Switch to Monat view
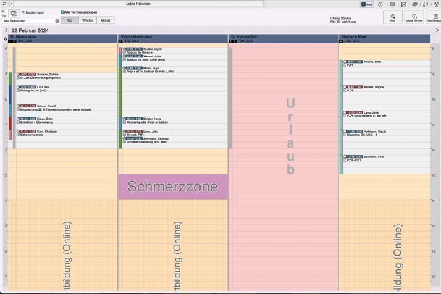Screen dimensions: 441x294 [x=106, y=20]
